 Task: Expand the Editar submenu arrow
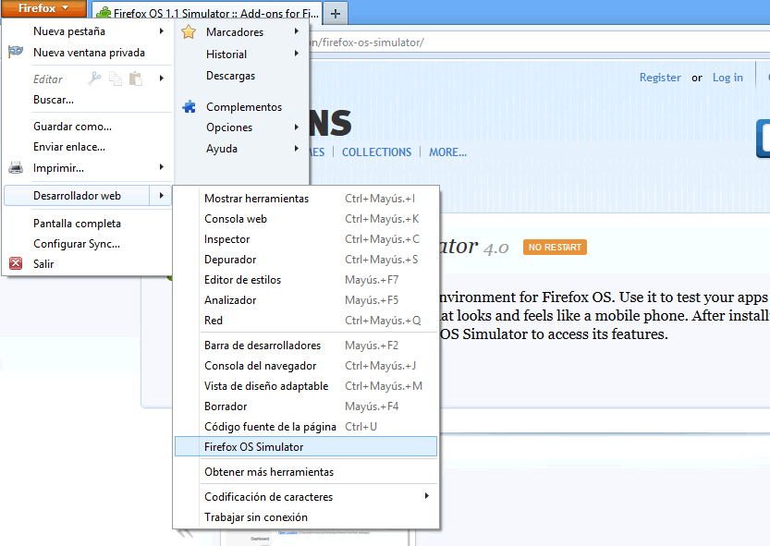click(x=162, y=79)
